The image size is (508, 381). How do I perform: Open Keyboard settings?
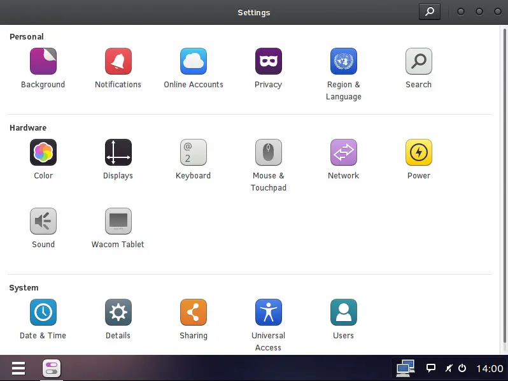click(x=193, y=153)
